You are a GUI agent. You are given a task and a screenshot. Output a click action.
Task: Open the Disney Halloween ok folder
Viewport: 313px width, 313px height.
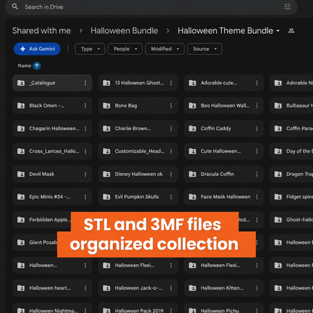138,174
